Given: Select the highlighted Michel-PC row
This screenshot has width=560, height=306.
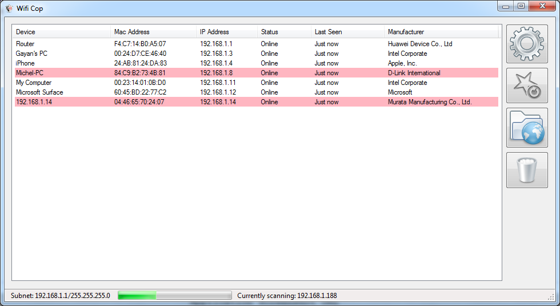Looking at the screenshot, I should (257, 73).
